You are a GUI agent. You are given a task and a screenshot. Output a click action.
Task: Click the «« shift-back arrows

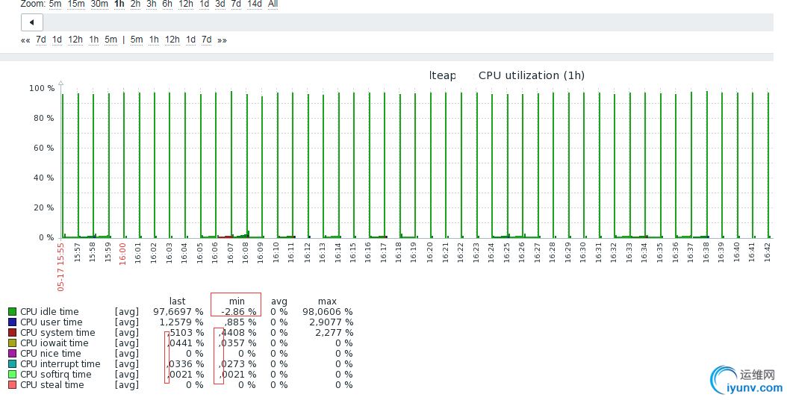[25, 40]
